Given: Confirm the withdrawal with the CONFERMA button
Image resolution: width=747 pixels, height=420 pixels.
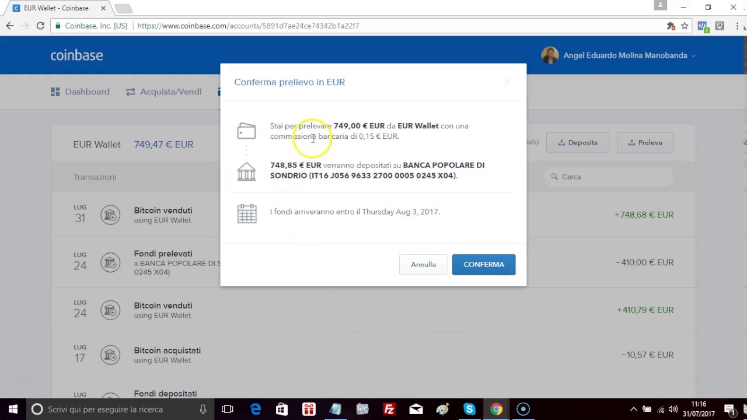Looking at the screenshot, I should (x=484, y=264).
